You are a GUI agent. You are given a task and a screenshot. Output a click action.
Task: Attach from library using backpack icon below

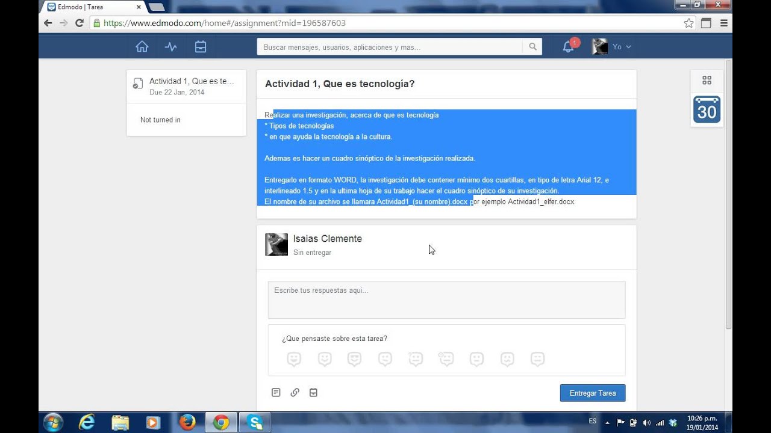pyautogui.click(x=313, y=393)
